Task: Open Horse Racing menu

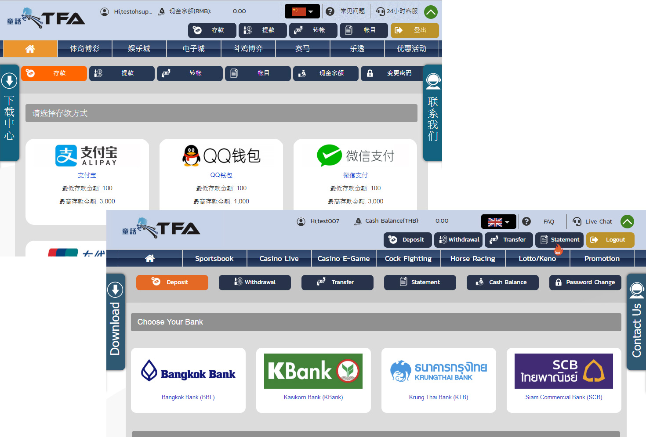Action: pyautogui.click(x=473, y=258)
